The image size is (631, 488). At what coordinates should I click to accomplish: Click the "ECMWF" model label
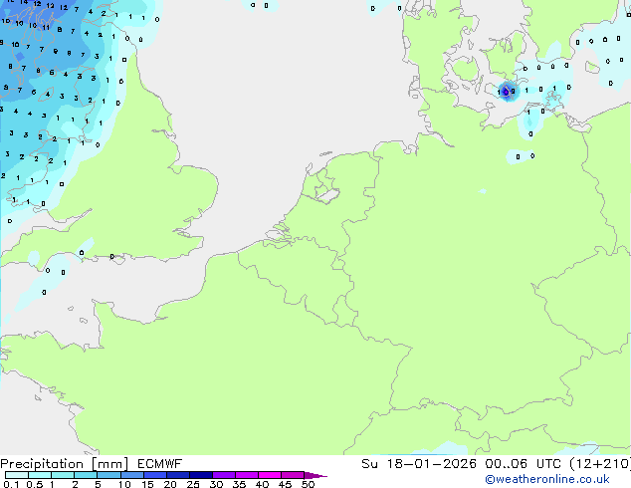tap(159, 464)
